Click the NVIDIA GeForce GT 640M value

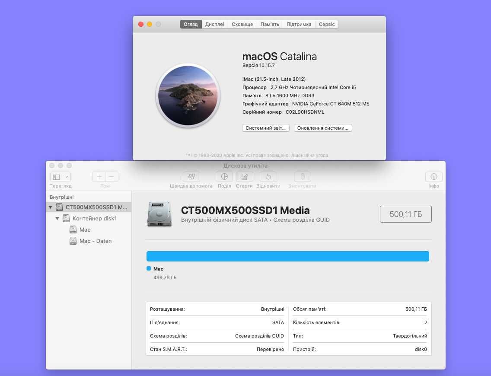pyautogui.click(x=331, y=104)
